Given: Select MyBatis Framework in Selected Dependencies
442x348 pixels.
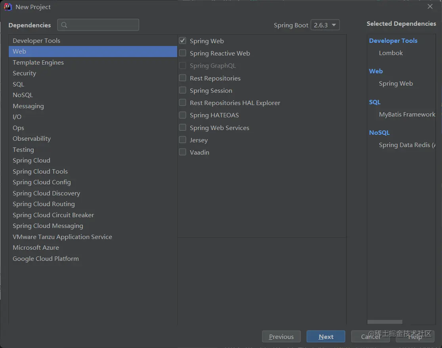Looking at the screenshot, I should click(407, 115).
